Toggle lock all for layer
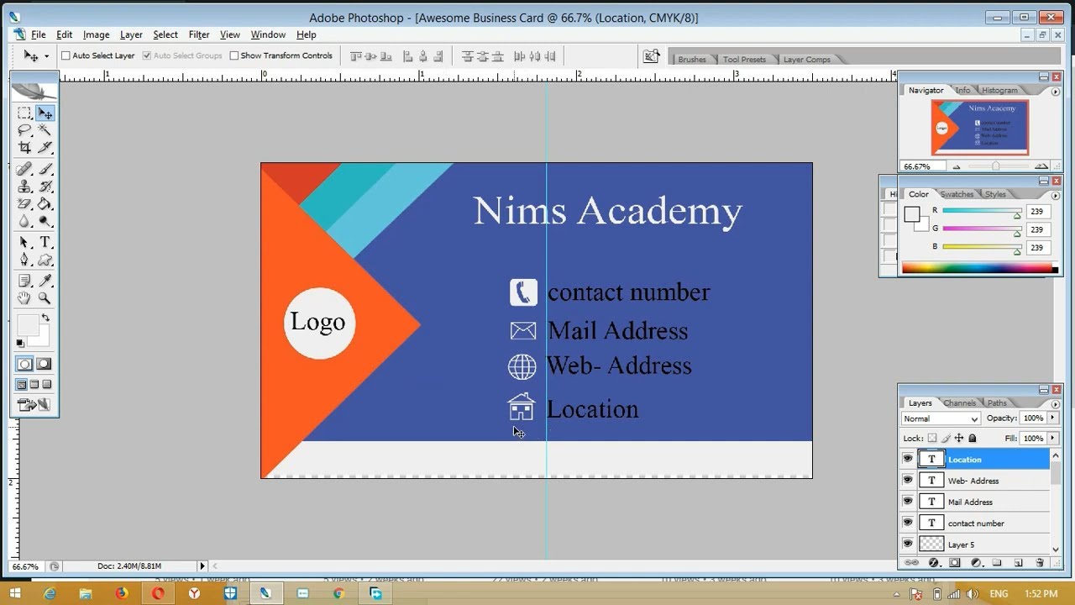Screen dimensions: 1075x605 pos(973,439)
